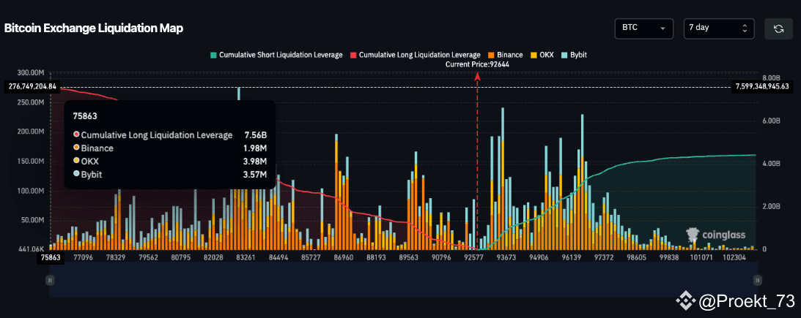801x318 pixels.
Task: Click tooltip cumulative long value 7.56B
Action: coord(256,135)
